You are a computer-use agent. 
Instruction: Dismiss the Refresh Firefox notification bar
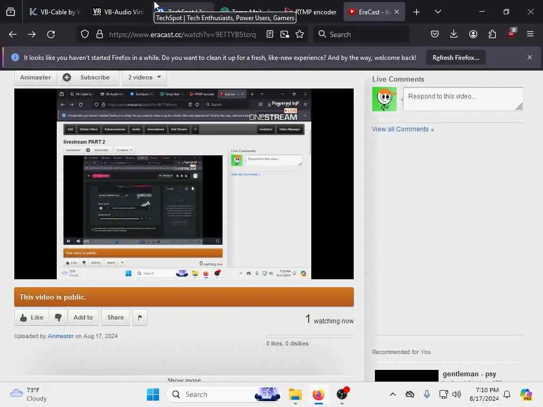[x=530, y=57]
